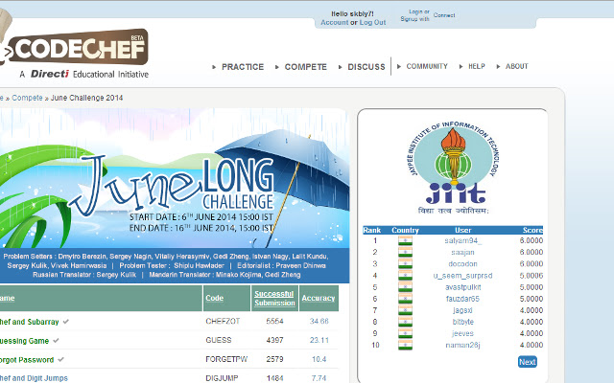This screenshot has height=383, width=614.
Task: Open user avastpulkit profile
Action: [x=462, y=287]
